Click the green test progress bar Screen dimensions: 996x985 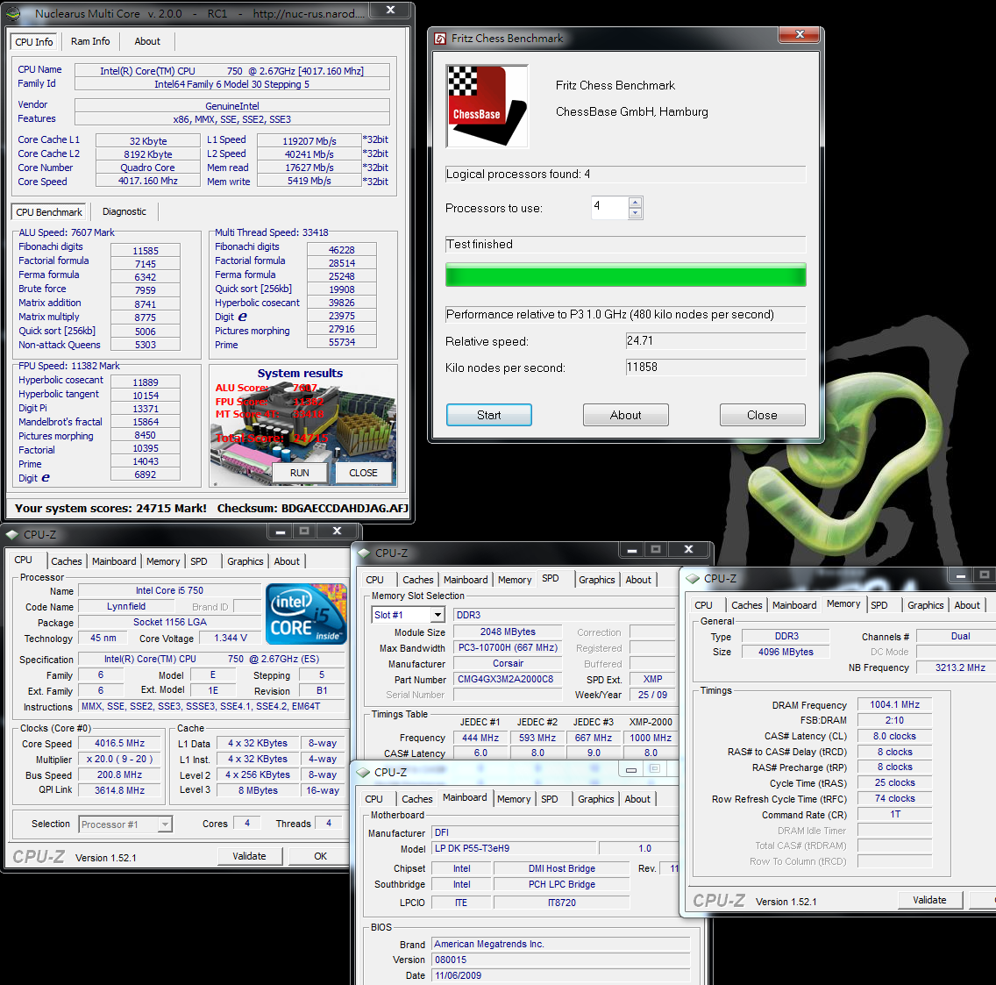[625, 275]
